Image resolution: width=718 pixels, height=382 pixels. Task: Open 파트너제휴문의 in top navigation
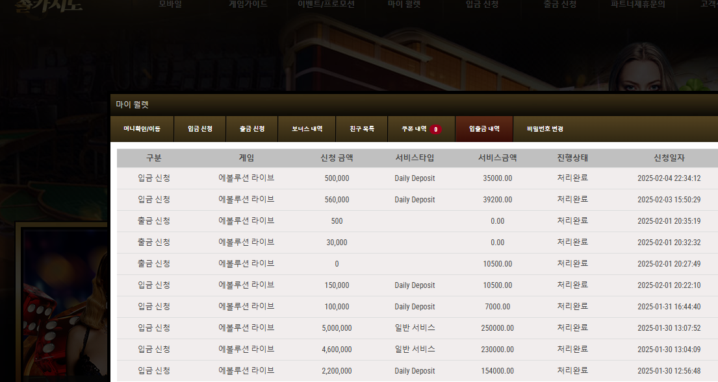point(638,4)
